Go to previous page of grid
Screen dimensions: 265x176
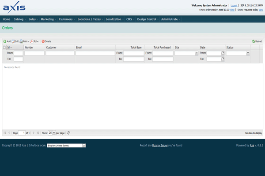pos(9,133)
